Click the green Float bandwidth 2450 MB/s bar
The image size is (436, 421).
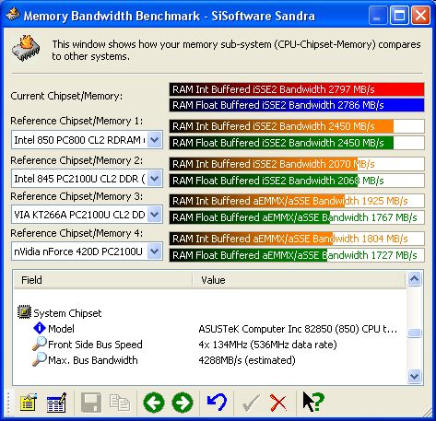click(x=297, y=143)
